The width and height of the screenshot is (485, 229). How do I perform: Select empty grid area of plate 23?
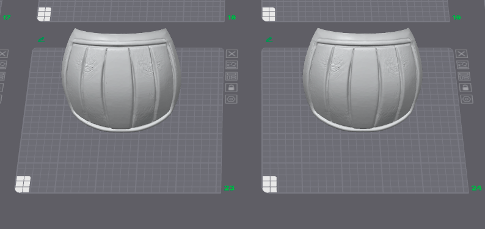pyautogui.click(x=124, y=161)
